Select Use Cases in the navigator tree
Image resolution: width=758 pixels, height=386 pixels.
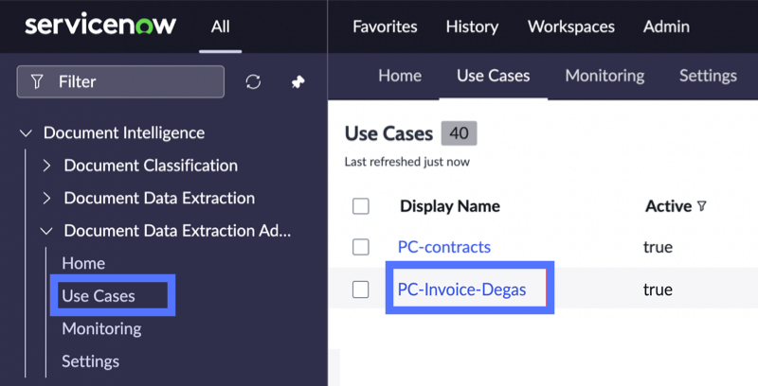pyautogui.click(x=99, y=296)
